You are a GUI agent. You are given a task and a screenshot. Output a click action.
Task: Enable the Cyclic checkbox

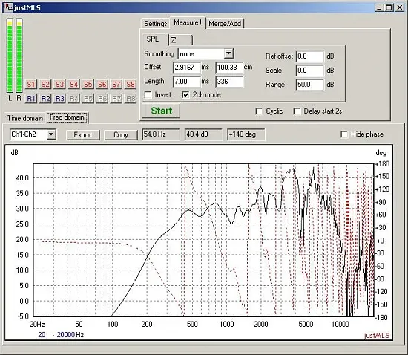click(259, 111)
